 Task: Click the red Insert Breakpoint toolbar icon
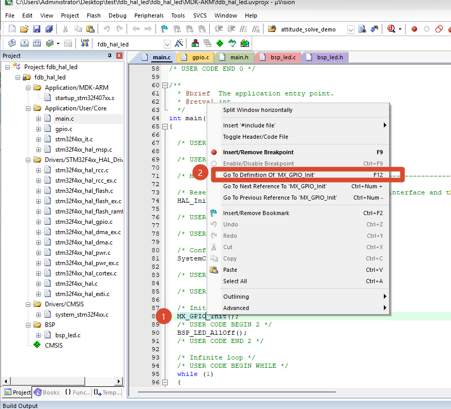tap(414, 29)
